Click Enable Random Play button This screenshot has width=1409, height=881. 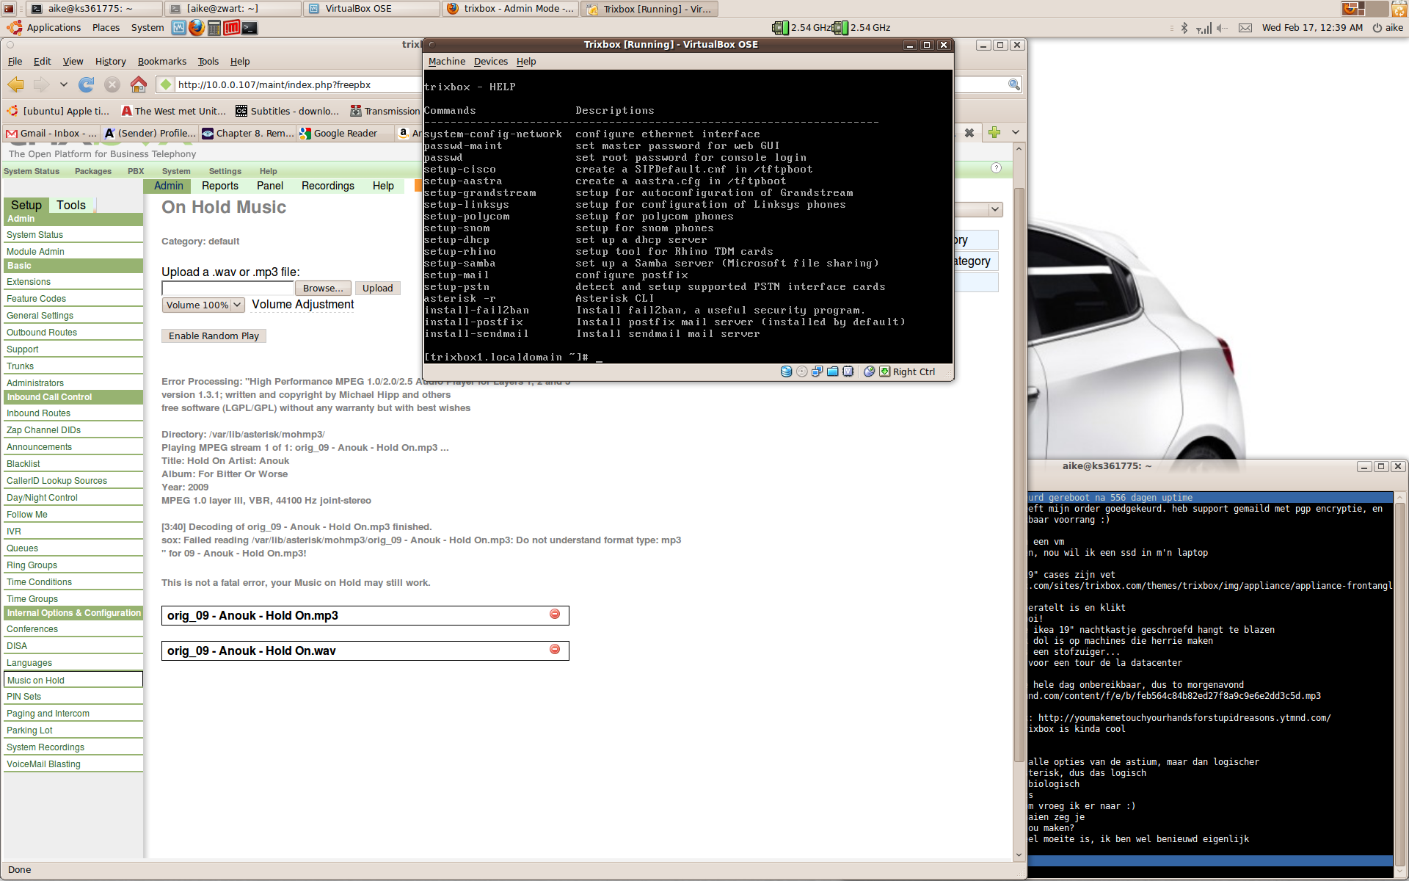214,336
